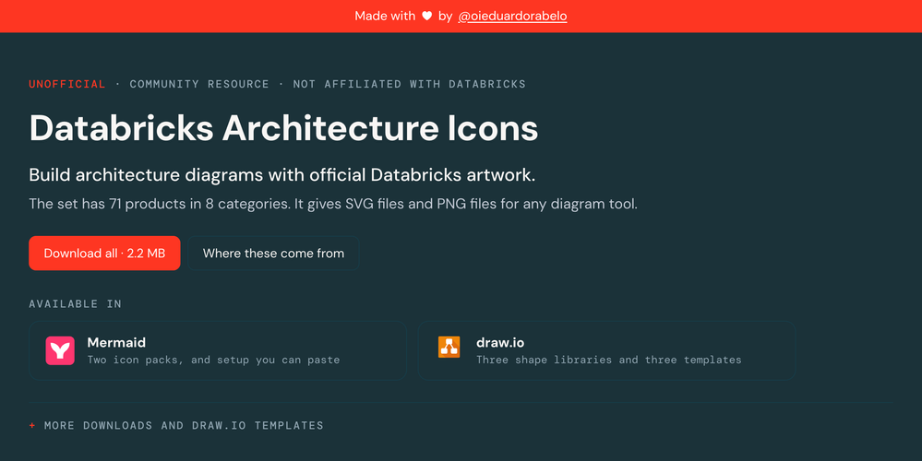Click the draw.io logo icon
This screenshot has height=461, width=922.
pyautogui.click(x=449, y=347)
